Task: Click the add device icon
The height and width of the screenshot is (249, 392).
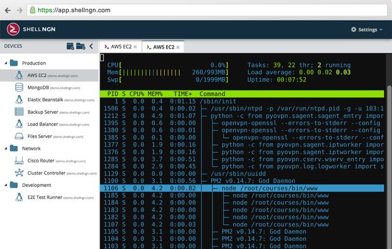Action: pyautogui.click(x=70, y=46)
